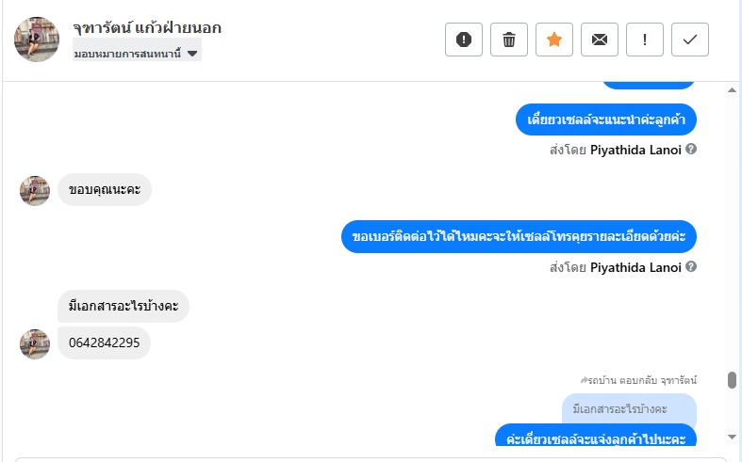Click the quoted reply preview bubble
The width and height of the screenshot is (742, 462).
[629, 409]
